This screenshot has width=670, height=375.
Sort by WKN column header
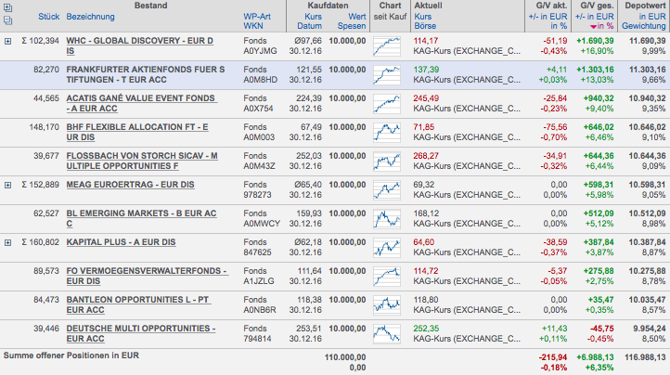(253, 26)
